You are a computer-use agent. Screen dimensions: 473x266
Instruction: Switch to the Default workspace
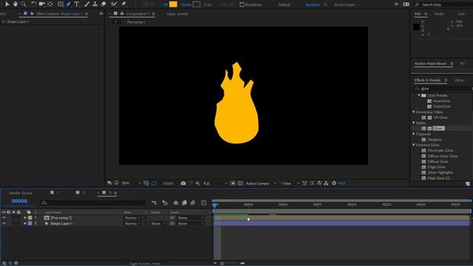click(x=284, y=4)
